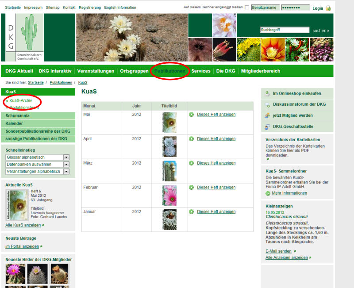The width and height of the screenshot is (354, 288).
Task: Click the DKG cactus logo
Action: pos(25,37)
